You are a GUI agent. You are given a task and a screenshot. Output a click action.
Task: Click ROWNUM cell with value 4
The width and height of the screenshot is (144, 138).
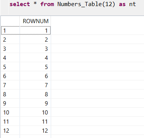35,58
